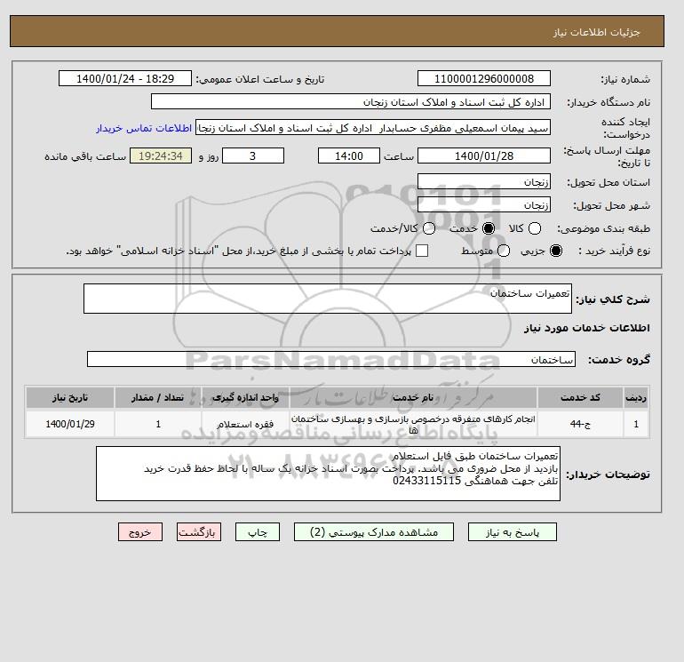Click the واحد اندازه گیری column header
684x662 pixels.
245,397
